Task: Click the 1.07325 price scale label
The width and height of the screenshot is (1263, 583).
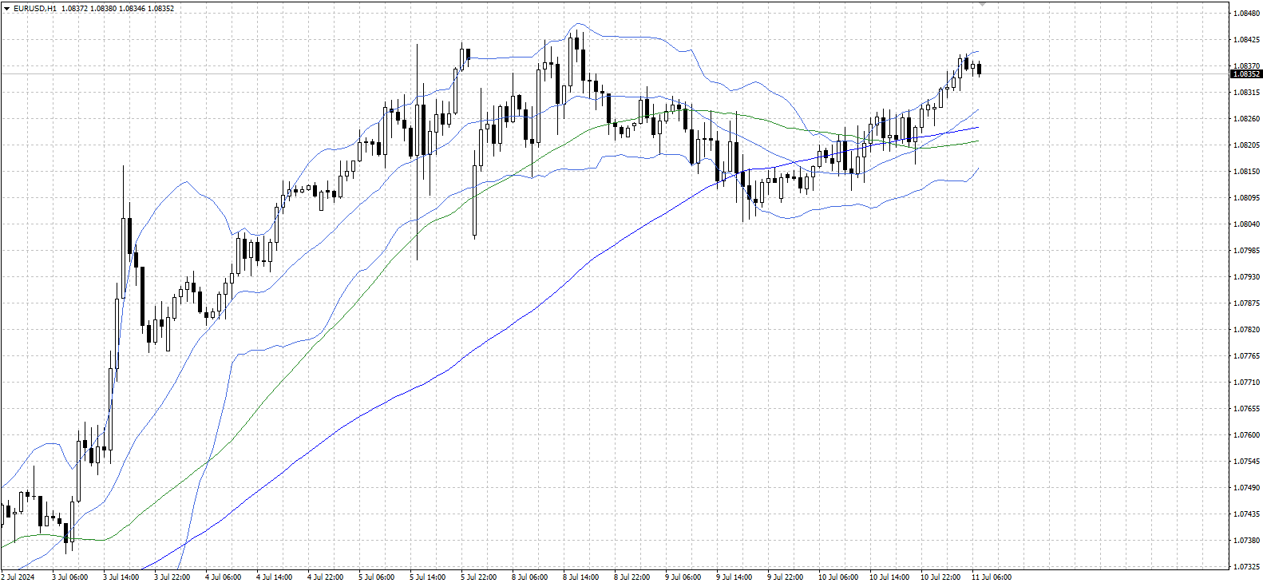Action: point(1247,566)
